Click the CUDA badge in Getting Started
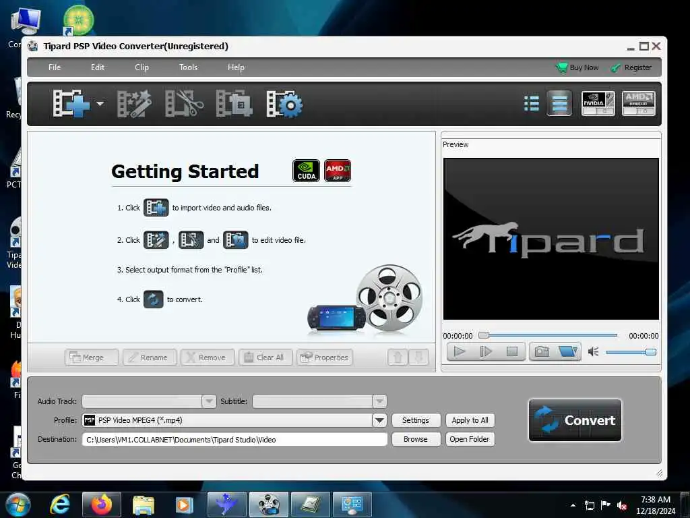Image resolution: width=690 pixels, height=518 pixels. tap(307, 171)
